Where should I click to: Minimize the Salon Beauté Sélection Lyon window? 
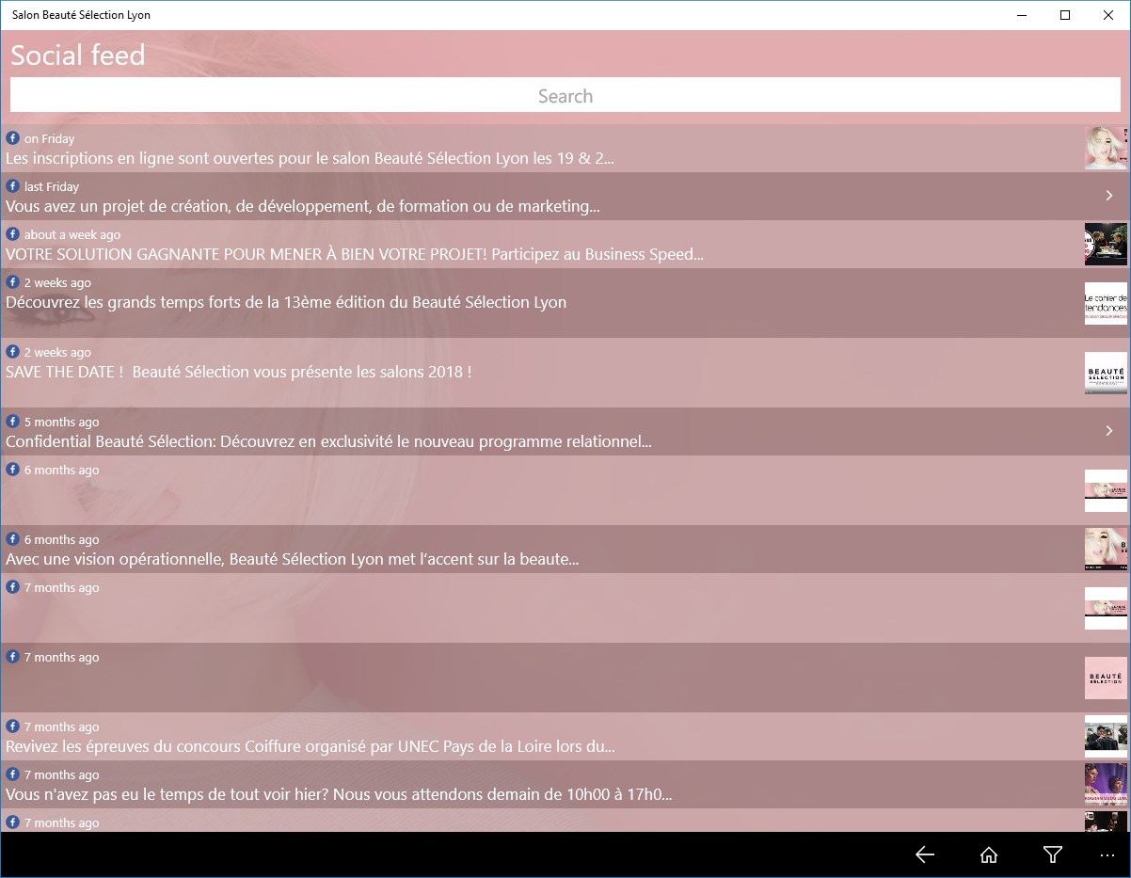tap(1022, 15)
